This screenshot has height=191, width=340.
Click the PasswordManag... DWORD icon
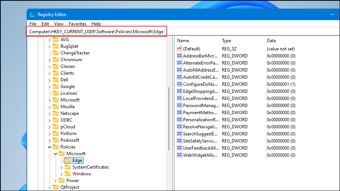[179, 105]
